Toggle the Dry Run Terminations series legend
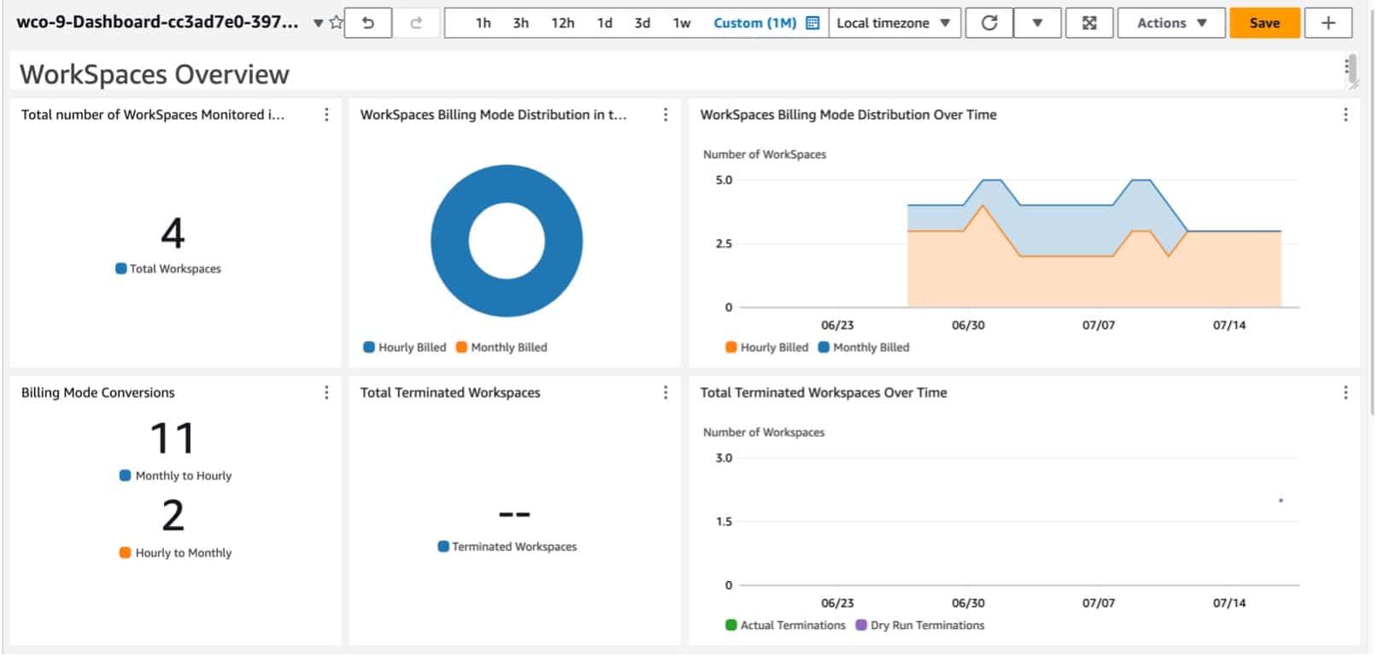The width and height of the screenshot is (1378, 658). coord(920,625)
